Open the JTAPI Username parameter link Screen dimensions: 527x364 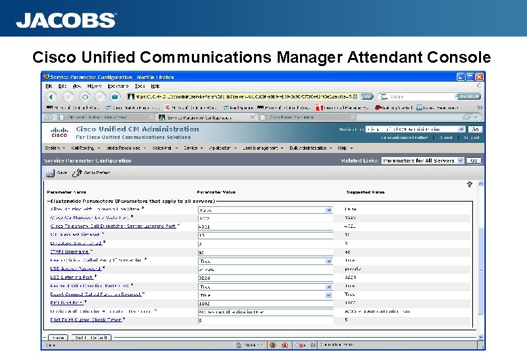(70, 251)
